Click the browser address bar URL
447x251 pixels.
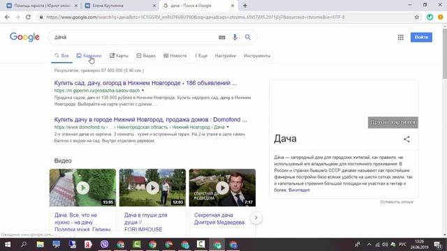tap(196, 17)
